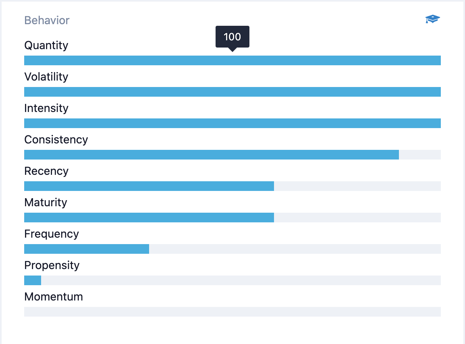Click the Consistency progress bar

[x=232, y=155]
